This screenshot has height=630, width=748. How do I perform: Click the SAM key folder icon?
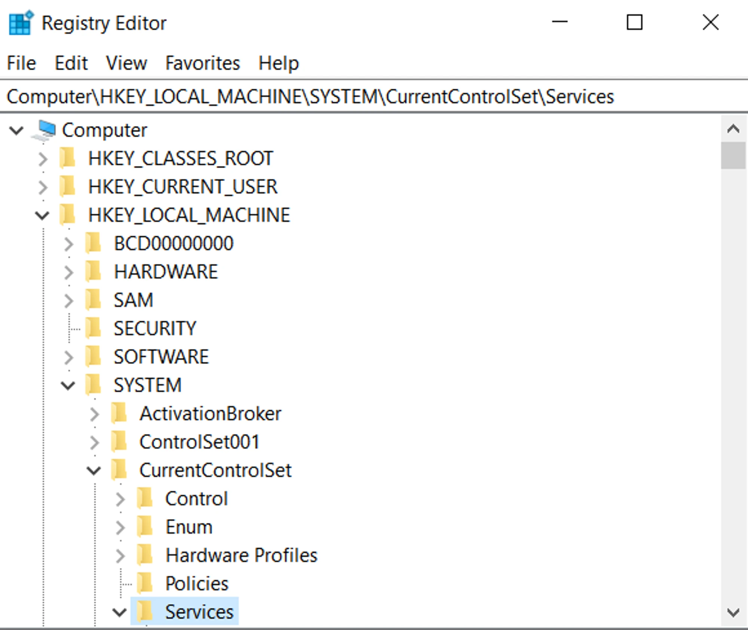click(93, 300)
